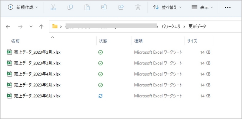Click 14 KB size of 2023年3月 row
242x119 pixels.
(205, 63)
